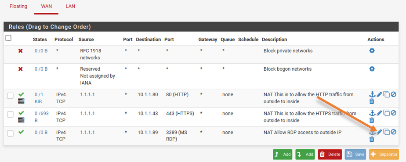Check the box for the HTTPS rule
Viewport: 406px width, 162px height.
(x=10, y=115)
